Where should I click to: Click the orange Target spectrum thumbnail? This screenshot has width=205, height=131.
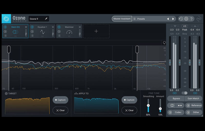(27, 106)
